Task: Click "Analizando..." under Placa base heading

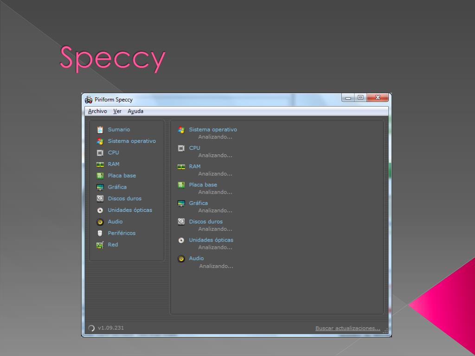Action: [x=215, y=192]
